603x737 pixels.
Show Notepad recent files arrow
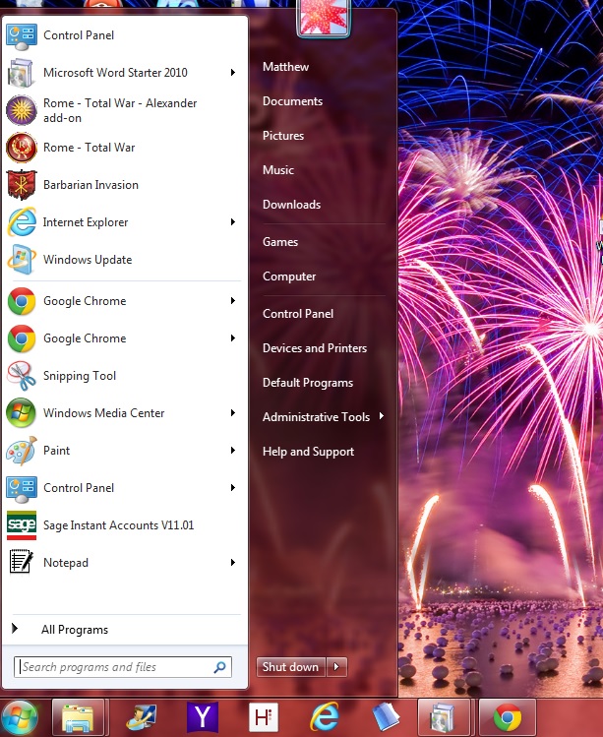click(233, 563)
